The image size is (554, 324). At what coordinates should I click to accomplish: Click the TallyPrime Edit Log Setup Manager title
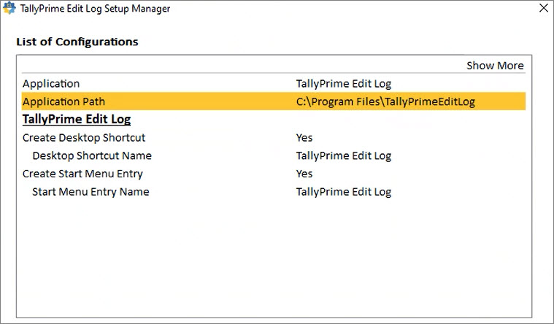pos(95,9)
